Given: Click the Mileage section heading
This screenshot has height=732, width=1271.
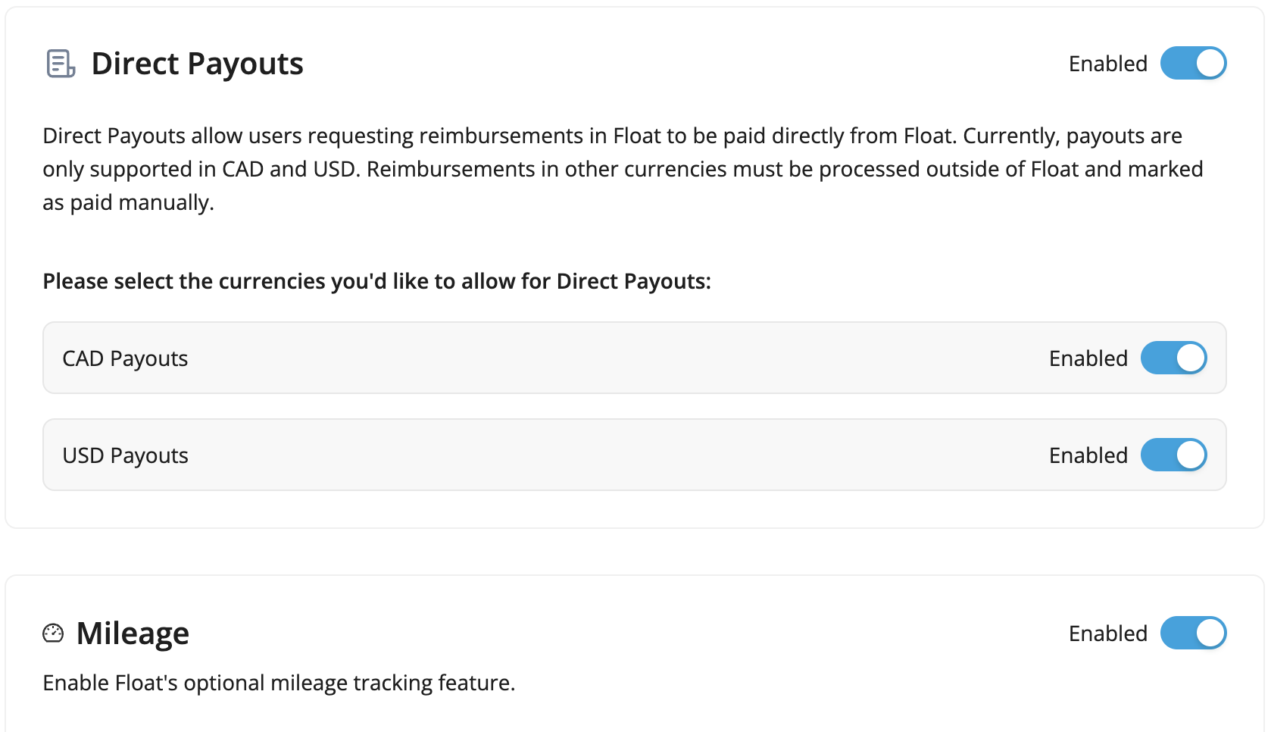Looking at the screenshot, I should [133, 633].
